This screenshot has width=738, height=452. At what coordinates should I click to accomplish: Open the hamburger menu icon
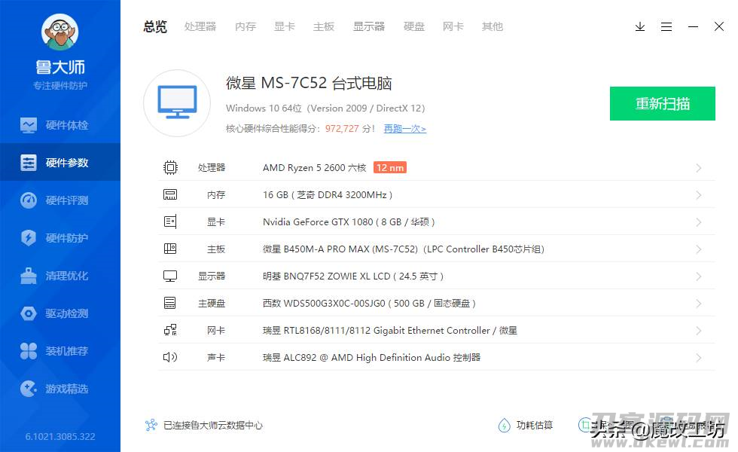(666, 27)
